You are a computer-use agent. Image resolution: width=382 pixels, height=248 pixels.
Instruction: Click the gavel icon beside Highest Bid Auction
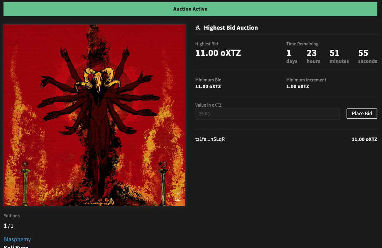pos(197,27)
